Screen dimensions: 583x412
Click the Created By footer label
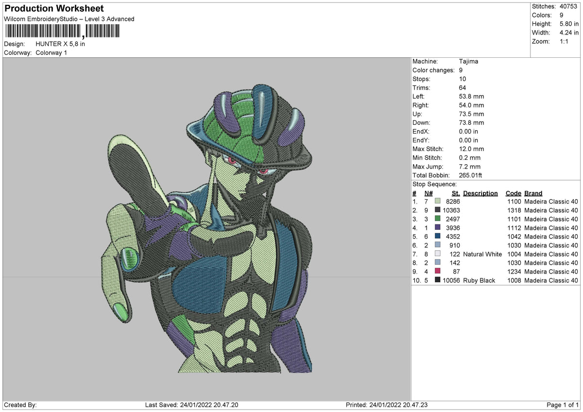pyautogui.click(x=20, y=405)
